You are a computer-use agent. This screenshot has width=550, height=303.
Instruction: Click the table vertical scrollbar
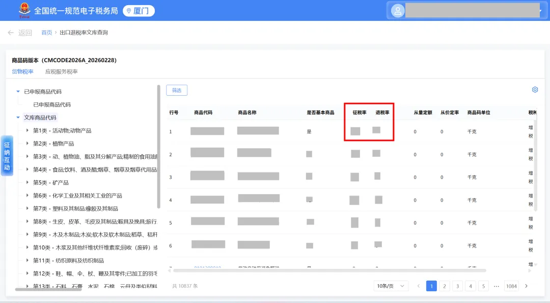point(535,165)
